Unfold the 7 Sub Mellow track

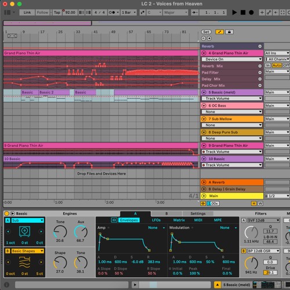pos(204,119)
